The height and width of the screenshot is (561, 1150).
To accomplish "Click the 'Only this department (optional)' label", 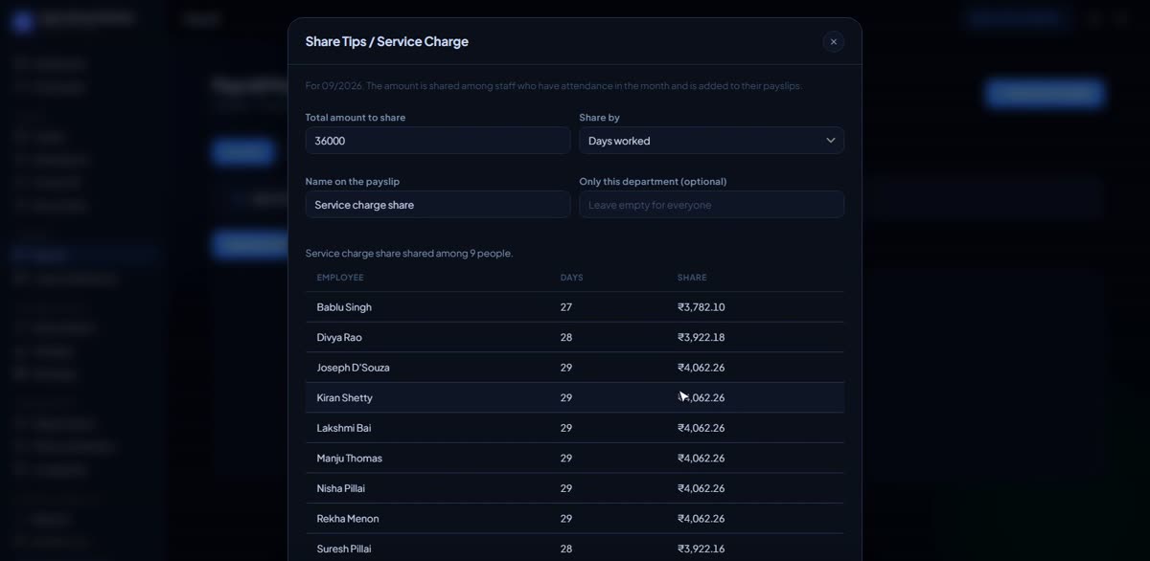I will (653, 182).
